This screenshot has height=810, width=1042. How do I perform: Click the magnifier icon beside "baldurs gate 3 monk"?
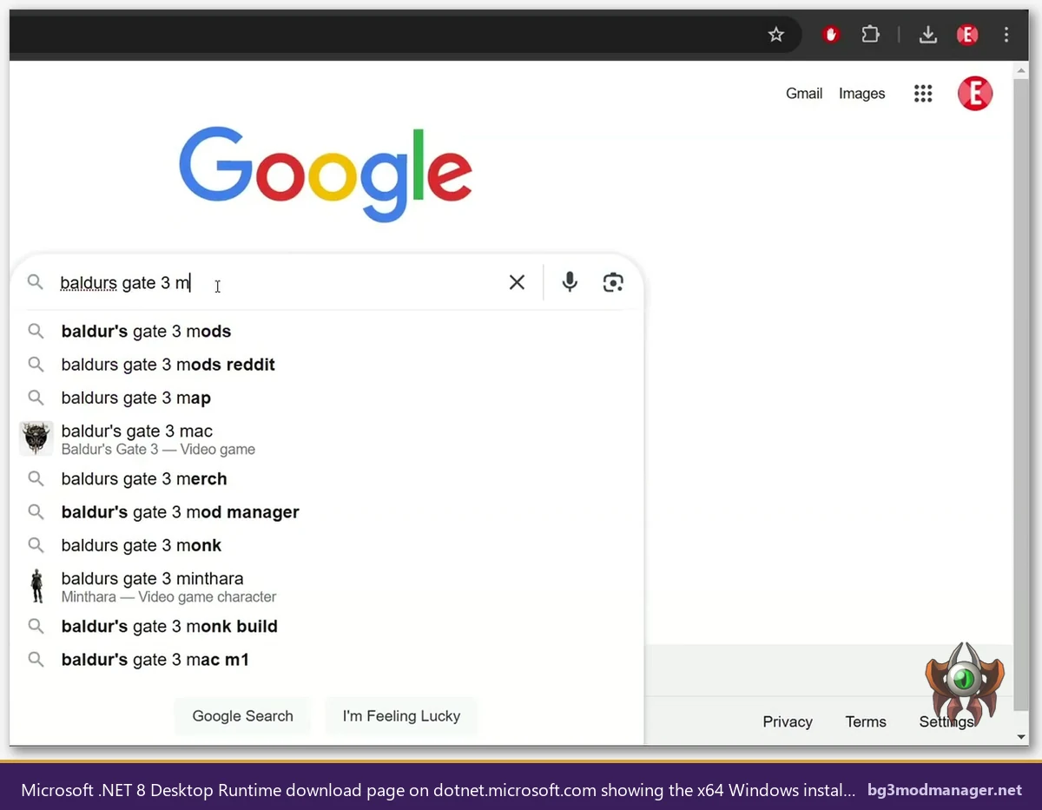click(36, 544)
